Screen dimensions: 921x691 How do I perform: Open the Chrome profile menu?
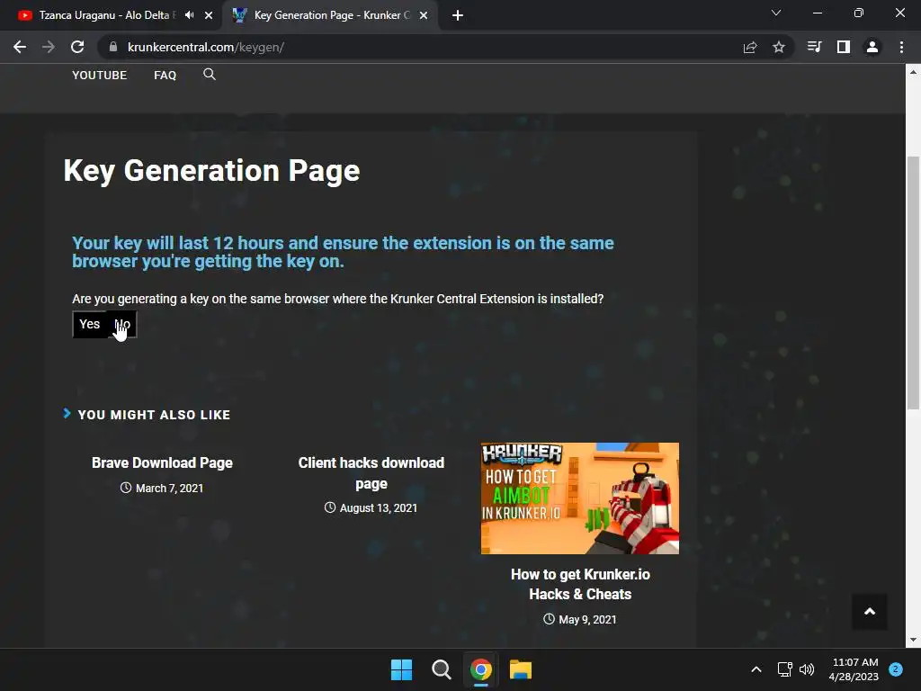pos(872,47)
